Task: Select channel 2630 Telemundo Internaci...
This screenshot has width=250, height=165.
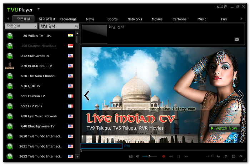Action: point(40,136)
